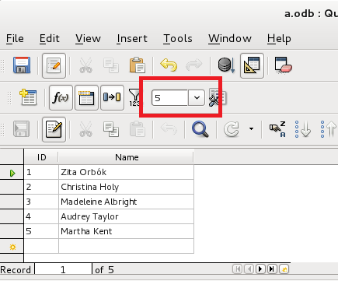Toggle Design View on/off
338x281 pixels.
click(252, 65)
